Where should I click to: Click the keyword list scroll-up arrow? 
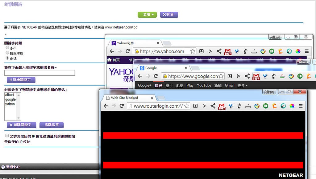pyautogui.click(x=19, y=95)
